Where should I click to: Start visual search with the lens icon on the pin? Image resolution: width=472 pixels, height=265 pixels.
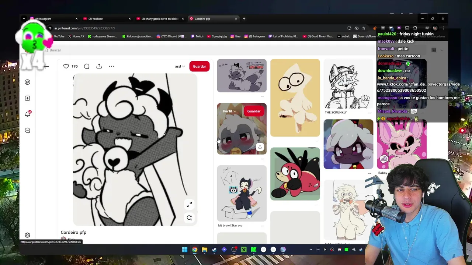tap(189, 218)
